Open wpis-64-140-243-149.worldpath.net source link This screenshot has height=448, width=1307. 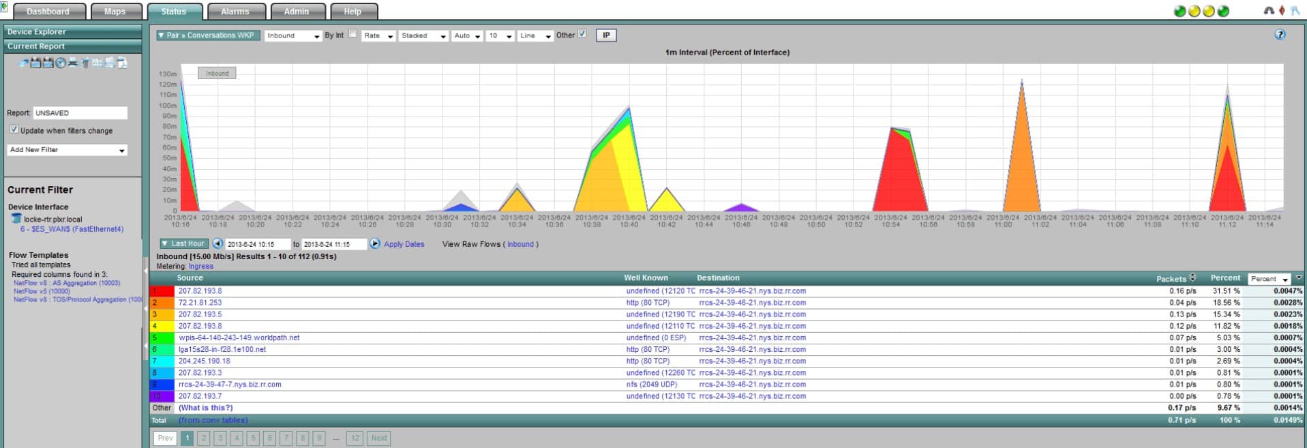pos(239,338)
